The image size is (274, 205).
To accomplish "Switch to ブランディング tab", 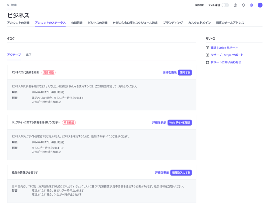I will pos(173,23).
